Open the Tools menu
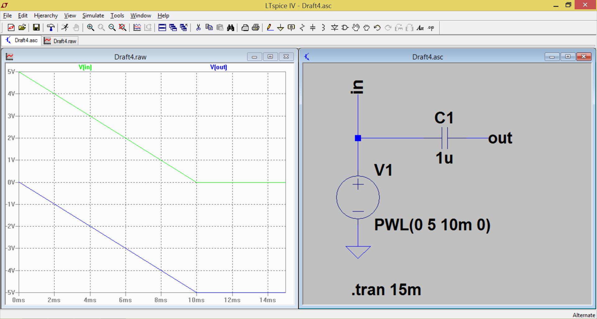The image size is (597, 319). [117, 16]
